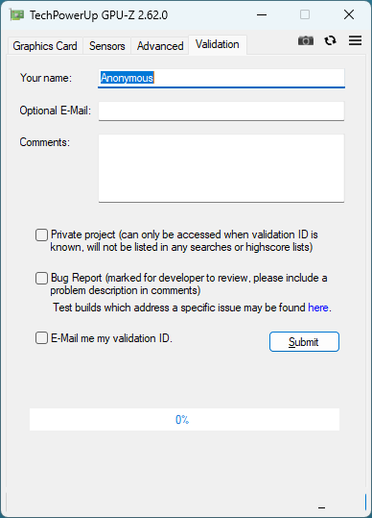Follow the 'here' test builds link
Image resolution: width=372 pixels, height=518 pixels.
[x=318, y=308]
